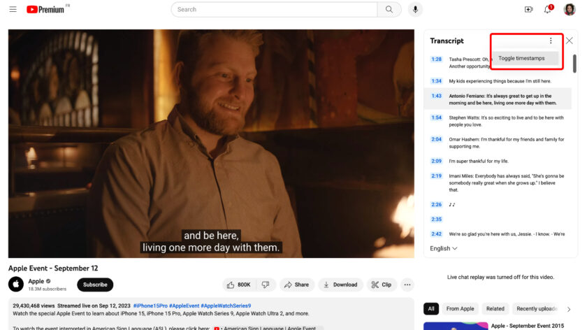
Task: Open the hamburger guide menu
Action: pyautogui.click(x=13, y=9)
